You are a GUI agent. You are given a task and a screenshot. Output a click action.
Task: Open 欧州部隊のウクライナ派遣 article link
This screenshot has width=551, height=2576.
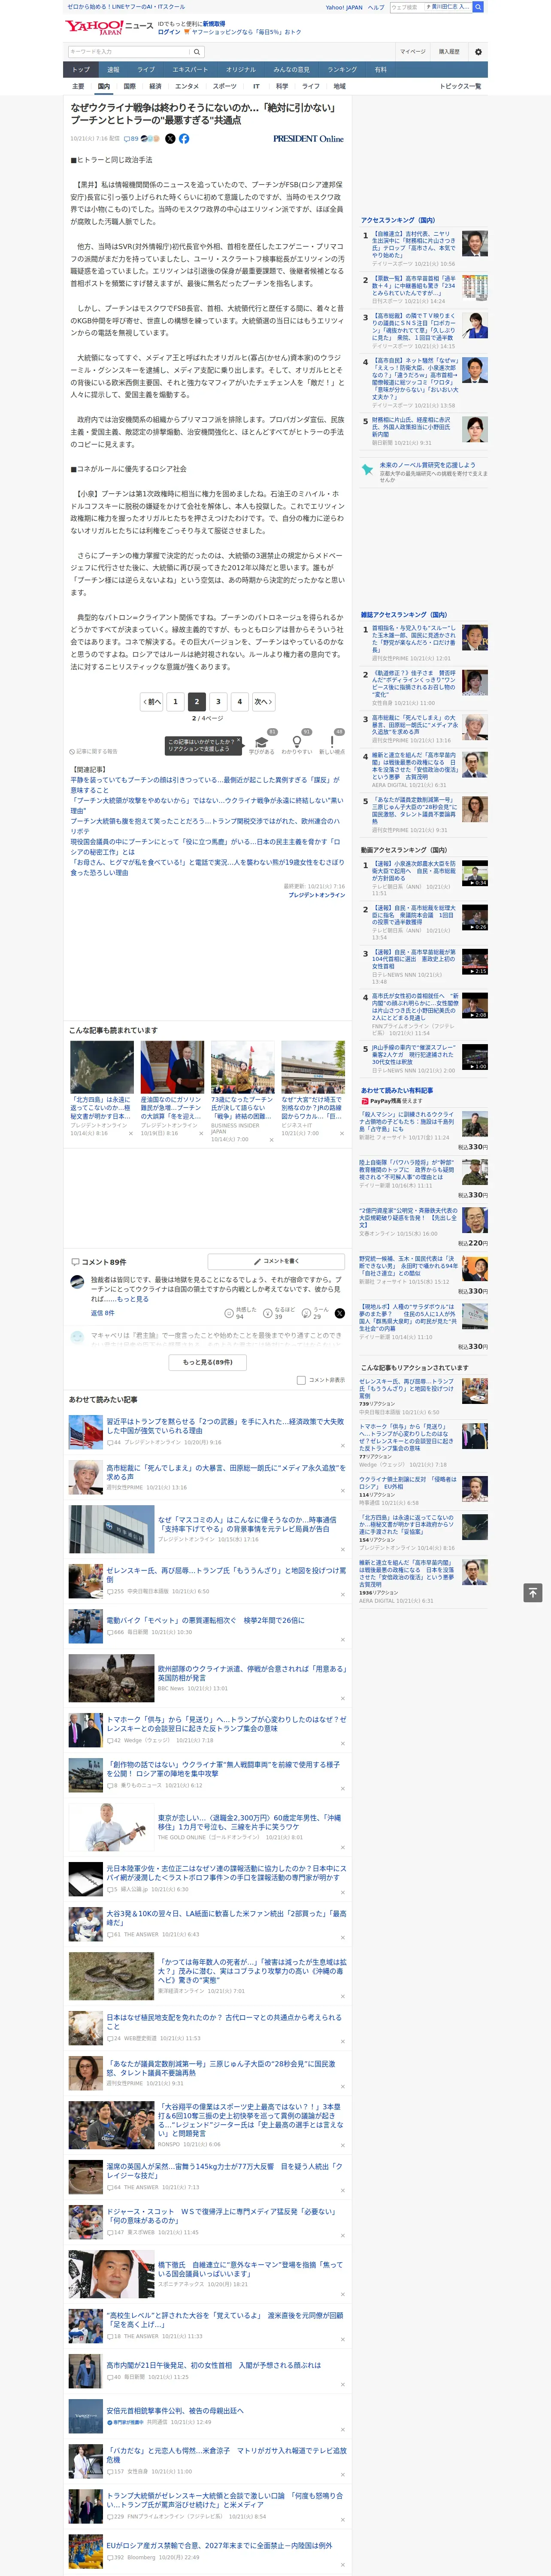click(x=252, y=1673)
